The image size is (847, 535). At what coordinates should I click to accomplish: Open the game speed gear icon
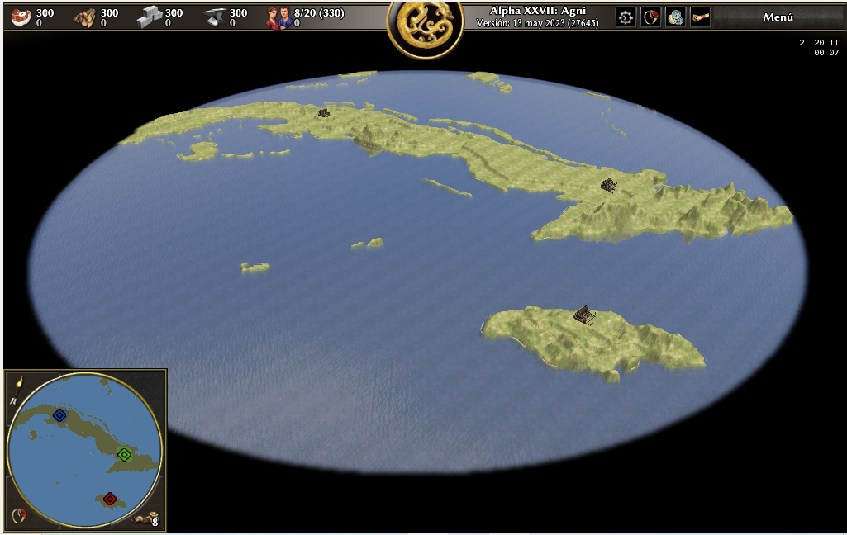coord(626,17)
